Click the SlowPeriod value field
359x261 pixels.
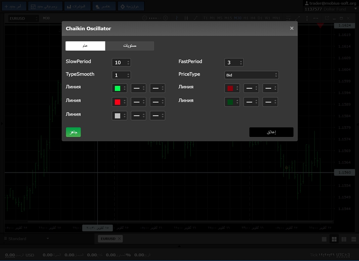119,63
